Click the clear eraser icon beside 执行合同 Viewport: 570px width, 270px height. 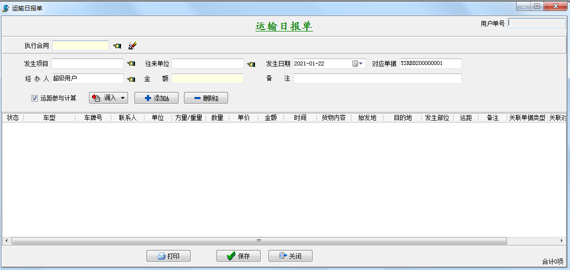[x=132, y=46]
